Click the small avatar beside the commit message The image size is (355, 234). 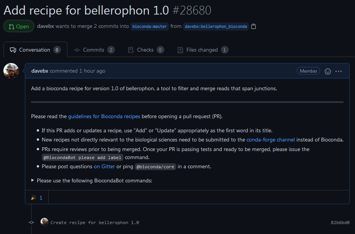(44, 222)
